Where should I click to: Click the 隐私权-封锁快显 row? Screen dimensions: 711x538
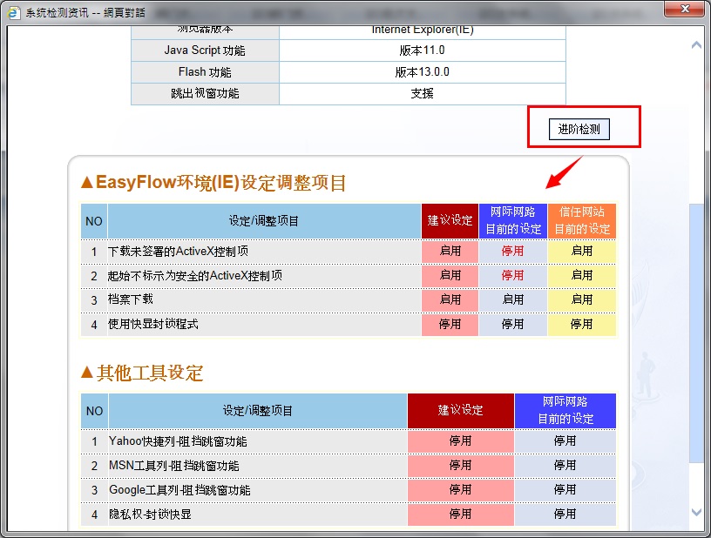point(150,514)
